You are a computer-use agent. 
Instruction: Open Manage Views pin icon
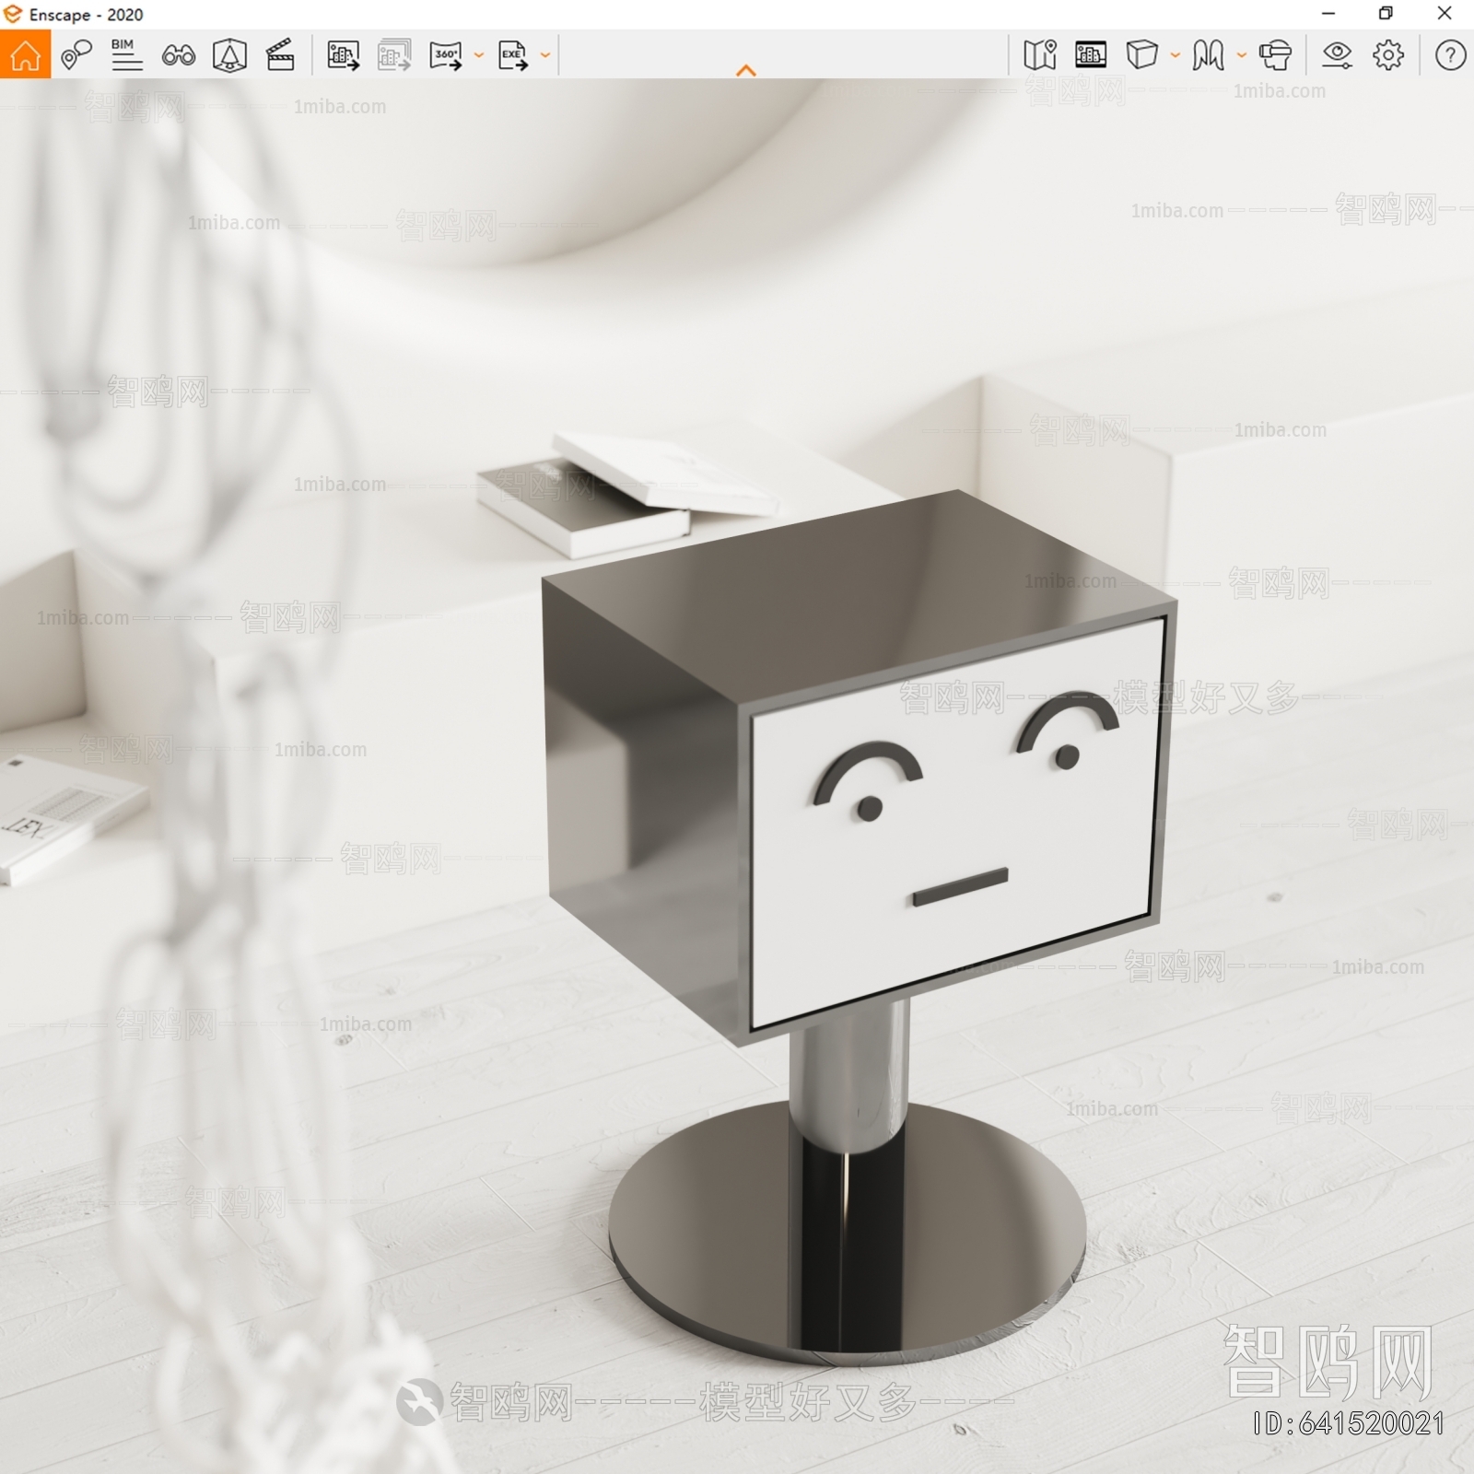click(76, 54)
